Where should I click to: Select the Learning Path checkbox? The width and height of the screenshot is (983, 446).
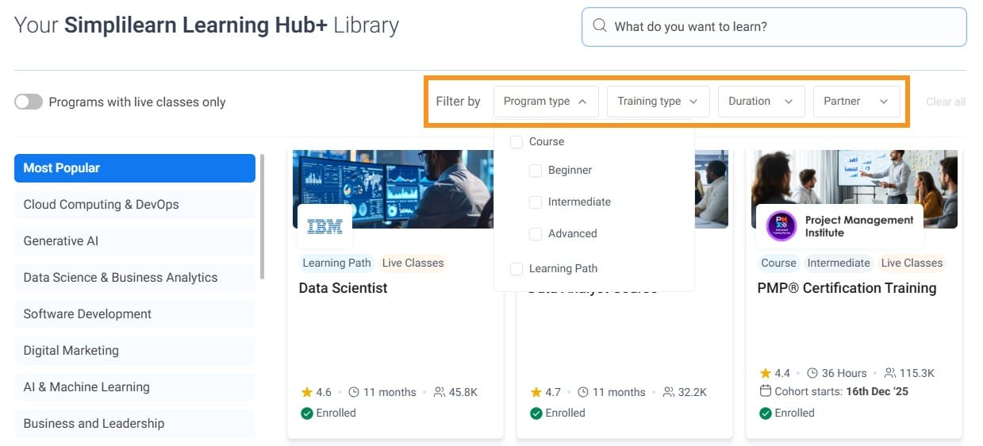click(x=516, y=269)
